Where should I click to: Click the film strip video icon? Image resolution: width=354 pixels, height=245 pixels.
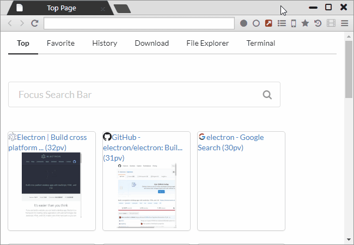331,23
